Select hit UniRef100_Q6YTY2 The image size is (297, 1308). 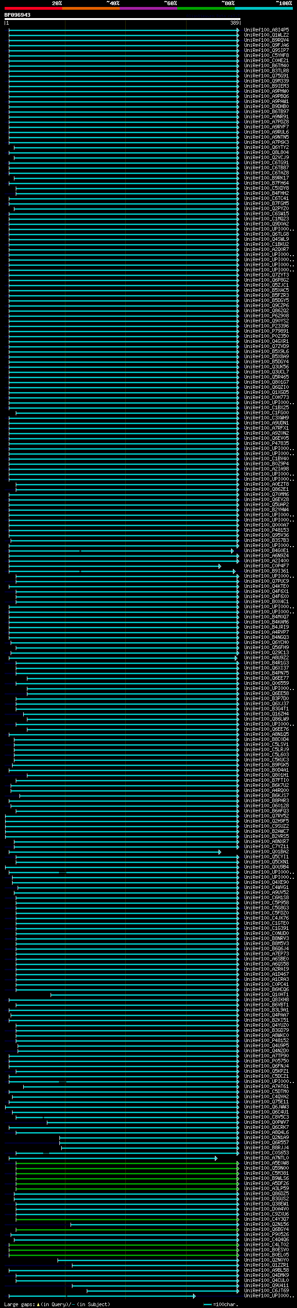tap(266, 147)
